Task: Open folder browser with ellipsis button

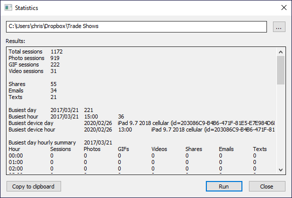Action: 279,27
